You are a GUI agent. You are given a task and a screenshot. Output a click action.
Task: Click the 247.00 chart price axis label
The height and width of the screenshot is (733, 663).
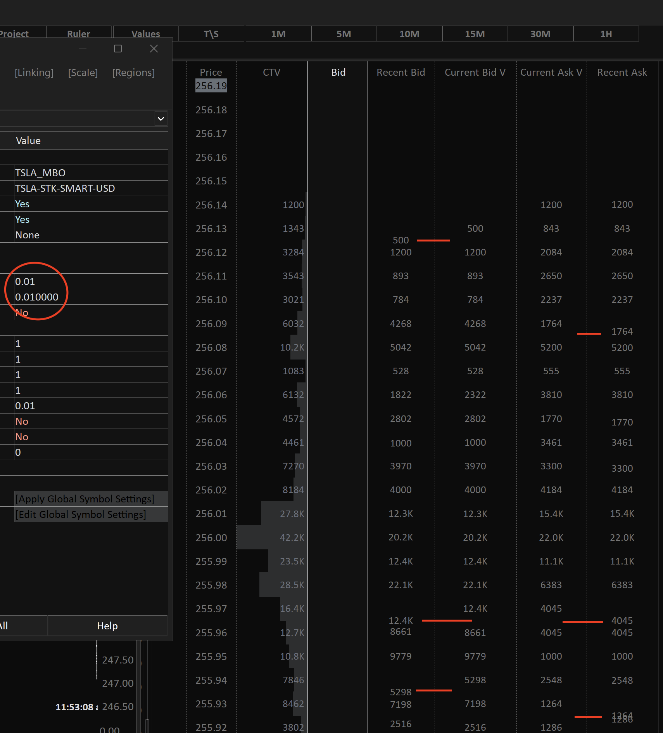coord(118,683)
